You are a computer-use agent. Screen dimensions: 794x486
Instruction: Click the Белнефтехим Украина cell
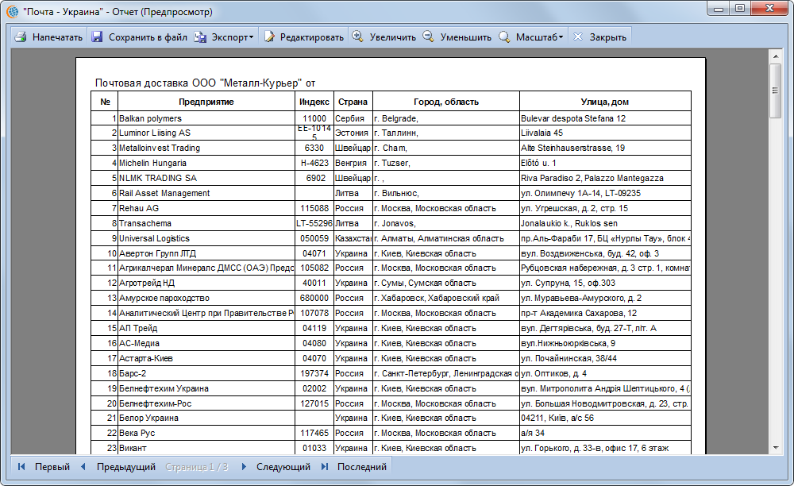click(x=206, y=389)
